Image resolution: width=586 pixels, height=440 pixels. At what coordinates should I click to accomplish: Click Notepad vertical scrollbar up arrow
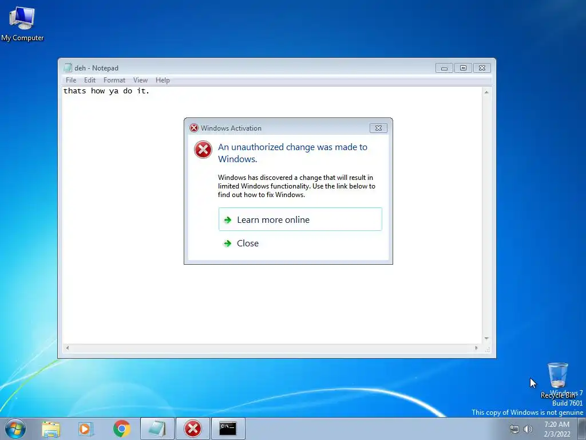[486, 92]
